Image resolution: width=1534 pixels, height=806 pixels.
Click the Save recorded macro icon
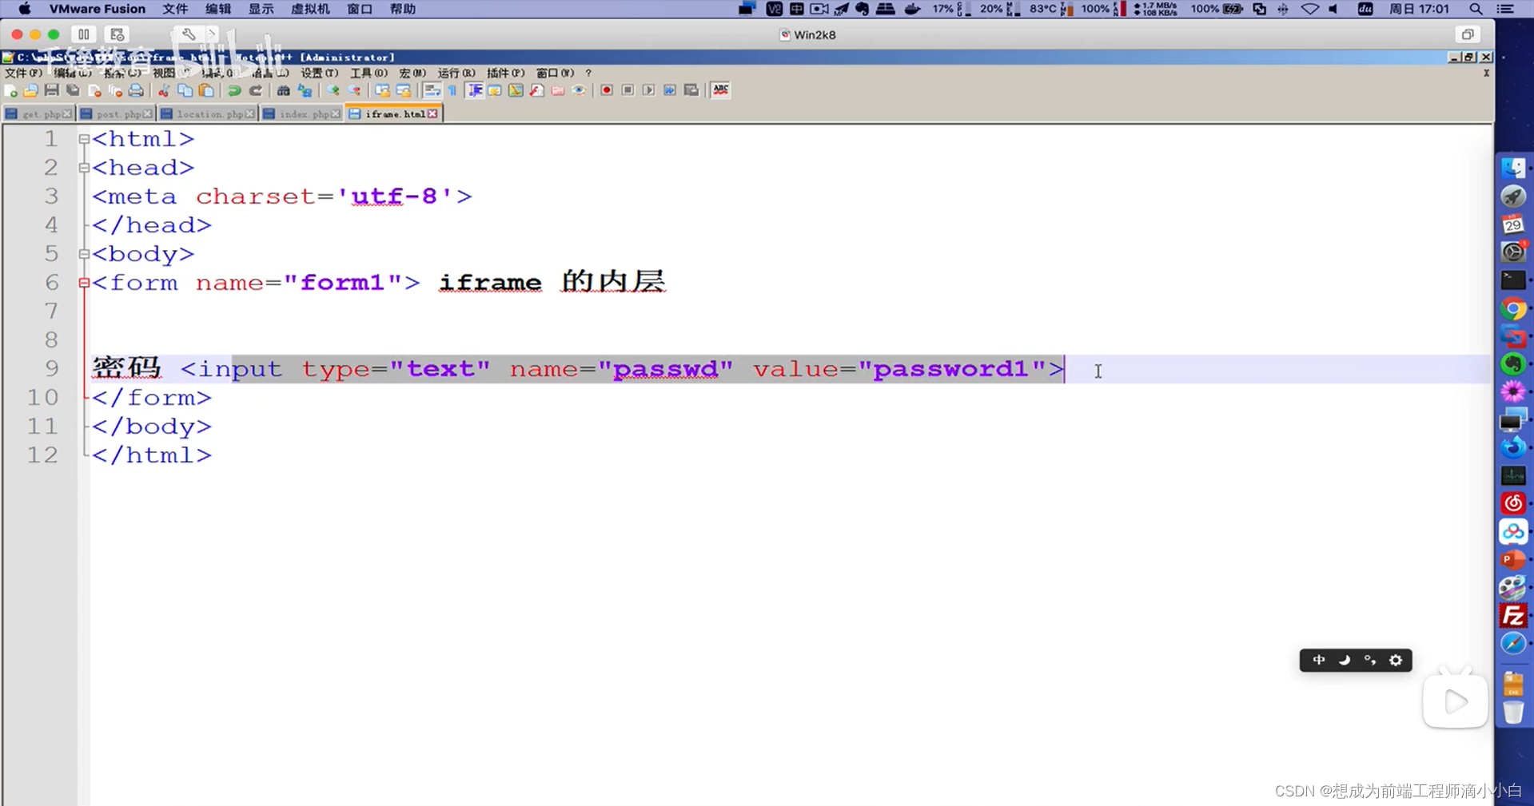(x=691, y=90)
